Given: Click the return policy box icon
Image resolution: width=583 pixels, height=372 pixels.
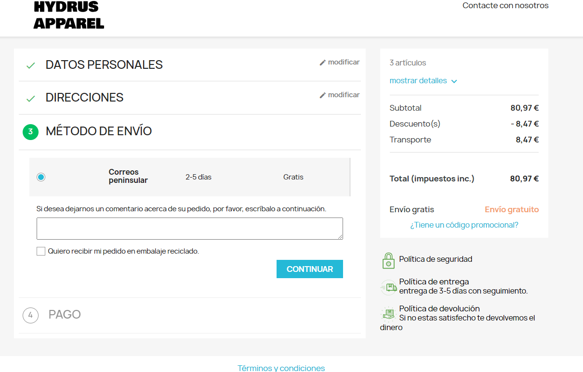Looking at the screenshot, I should [388, 314].
